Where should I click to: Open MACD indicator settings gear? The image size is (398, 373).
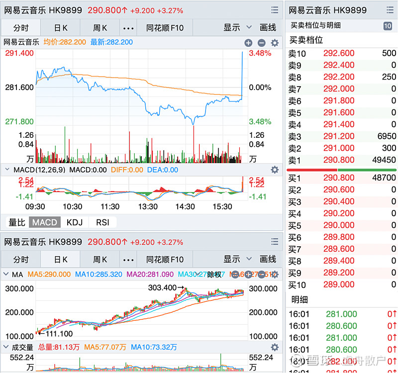275,170
